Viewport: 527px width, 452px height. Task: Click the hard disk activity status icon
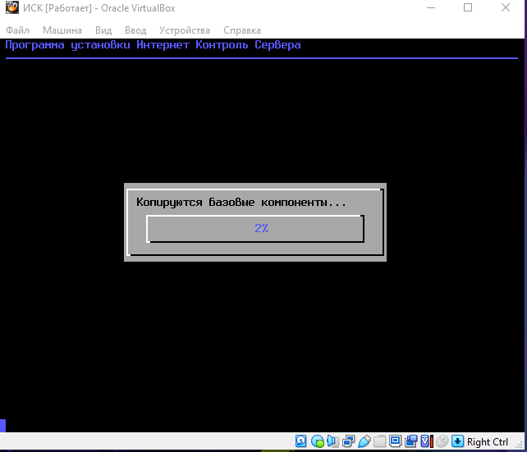point(300,441)
